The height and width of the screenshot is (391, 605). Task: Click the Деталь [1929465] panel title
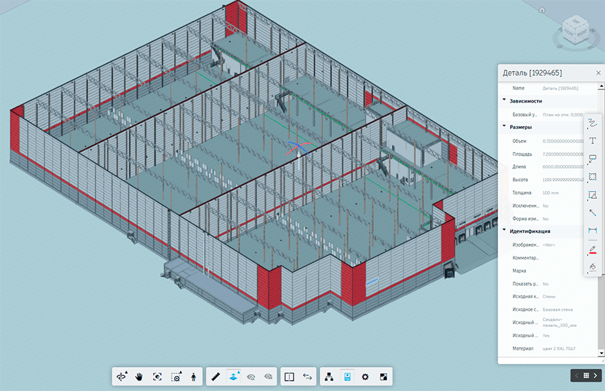coord(532,73)
